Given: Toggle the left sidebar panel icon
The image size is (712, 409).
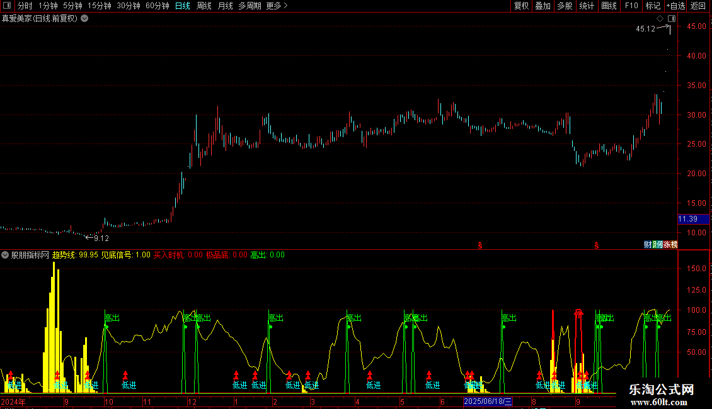Looking at the screenshot, I should click(7, 6).
